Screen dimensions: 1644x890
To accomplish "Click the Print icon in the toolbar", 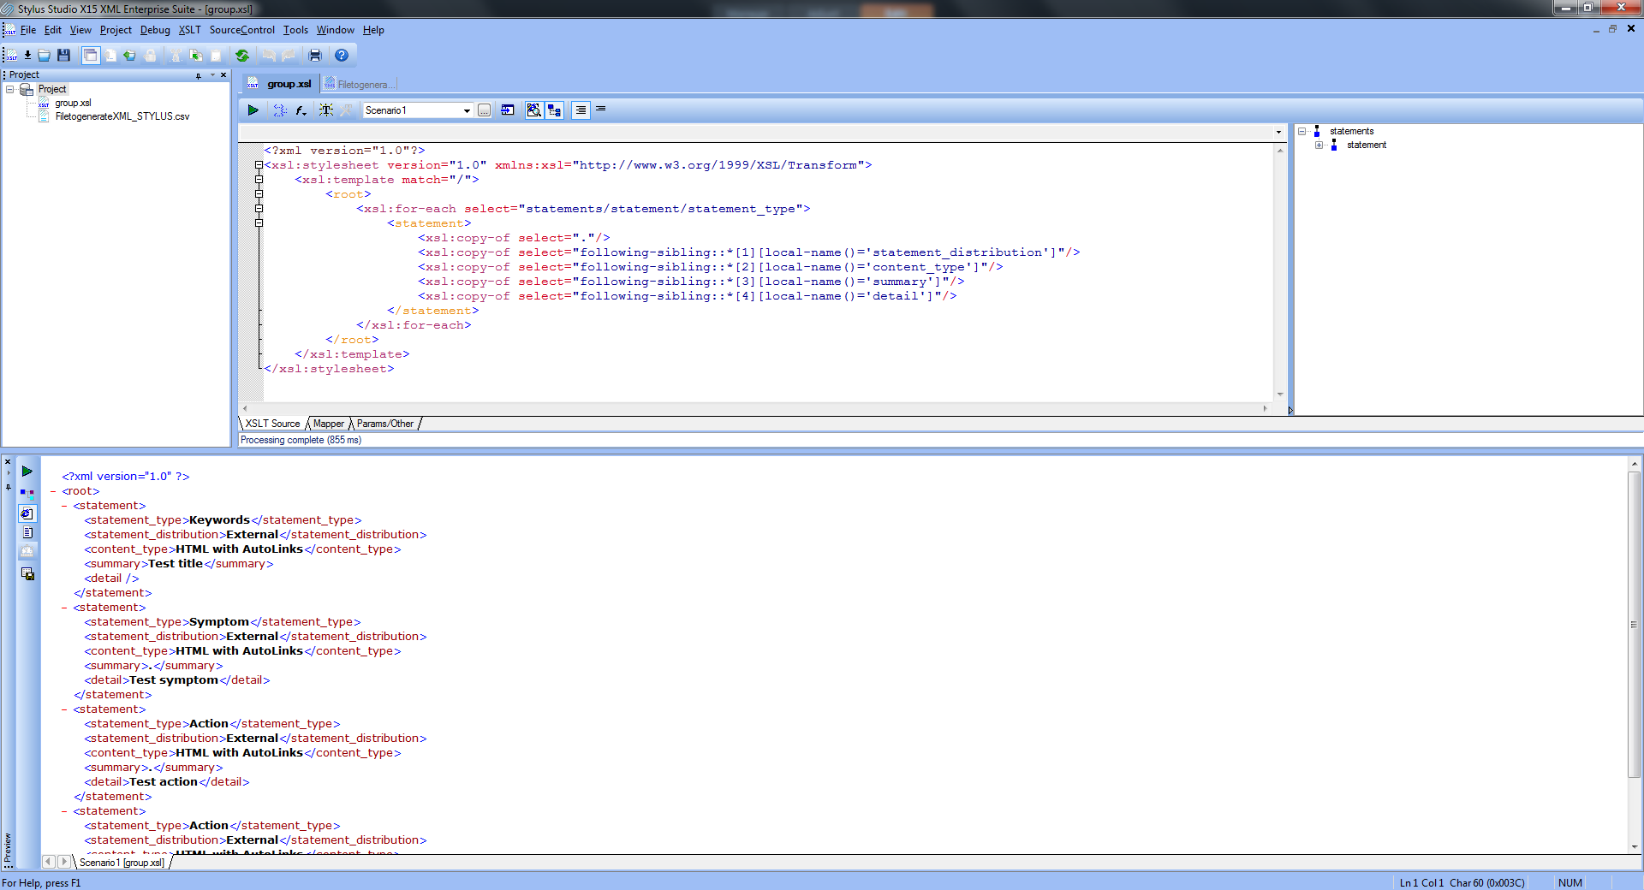I will click(315, 56).
